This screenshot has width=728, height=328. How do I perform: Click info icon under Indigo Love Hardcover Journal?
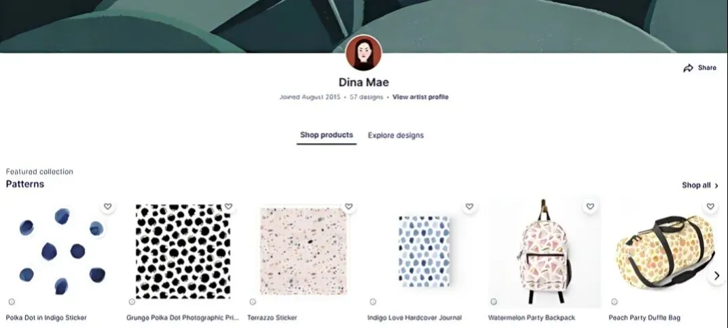pyautogui.click(x=373, y=302)
